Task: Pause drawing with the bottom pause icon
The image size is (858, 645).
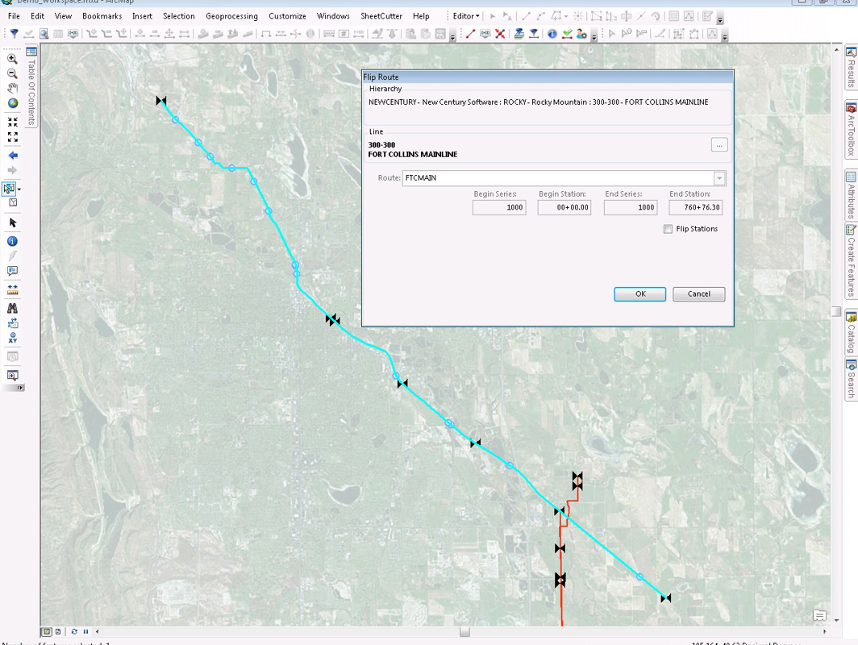Action: point(85,631)
